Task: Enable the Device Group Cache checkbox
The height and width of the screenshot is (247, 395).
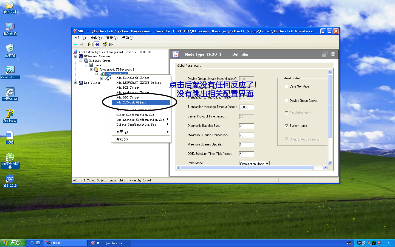Action: 286,101
